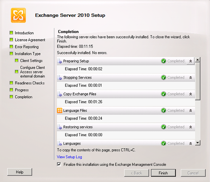The width and height of the screenshot is (210, 182).
Task: Uncheck Finalize installation using Exchange Management Console
Action: tap(59, 164)
